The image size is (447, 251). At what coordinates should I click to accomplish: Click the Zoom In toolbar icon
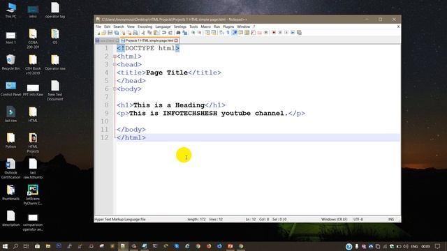coord(193,33)
